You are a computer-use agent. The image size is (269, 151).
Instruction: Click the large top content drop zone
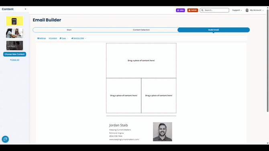click(141, 61)
